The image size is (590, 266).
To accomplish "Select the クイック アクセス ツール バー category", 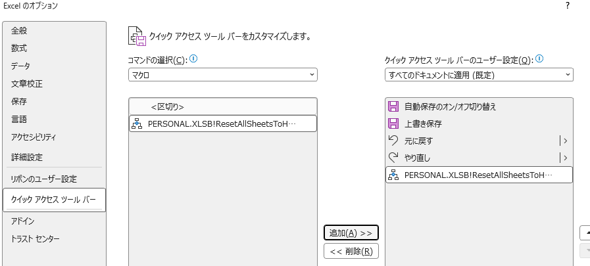I will 54,200.
